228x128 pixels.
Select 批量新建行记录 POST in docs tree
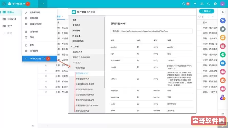tap(85, 84)
